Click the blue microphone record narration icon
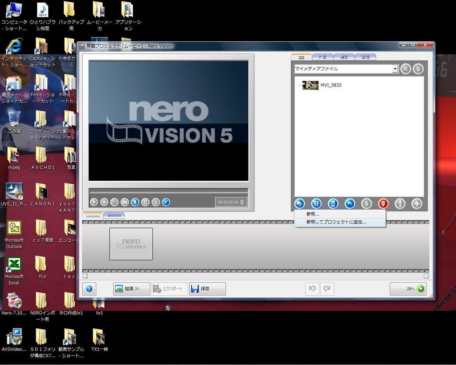This screenshot has width=456, height=365. 135,202
